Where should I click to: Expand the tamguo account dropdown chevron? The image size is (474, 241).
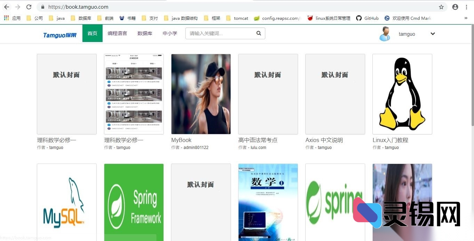pos(432,34)
